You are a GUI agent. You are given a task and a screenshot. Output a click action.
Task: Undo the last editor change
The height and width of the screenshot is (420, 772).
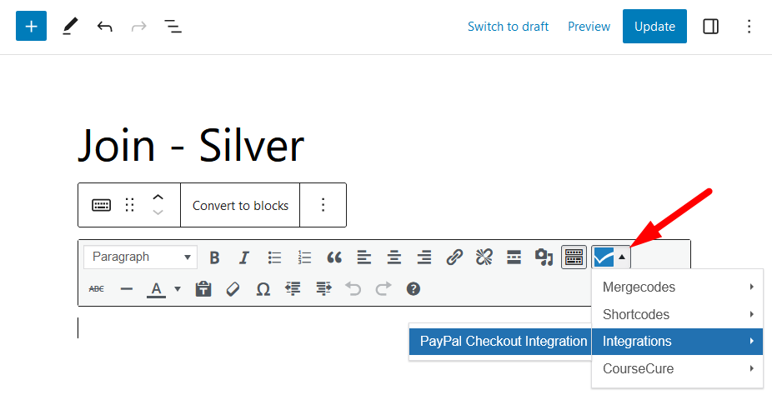tap(104, 26)
